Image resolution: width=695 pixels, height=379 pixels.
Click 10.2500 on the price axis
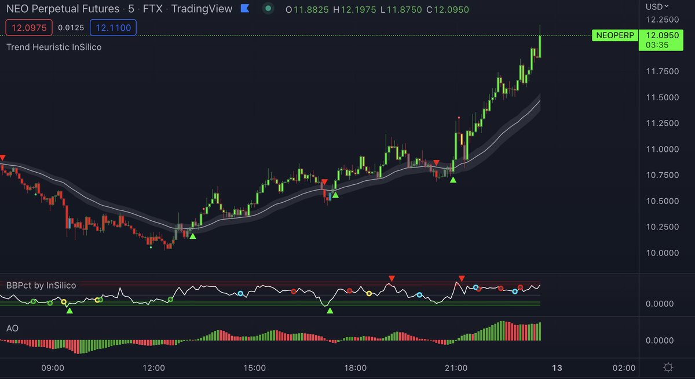[x=663, y=227]
